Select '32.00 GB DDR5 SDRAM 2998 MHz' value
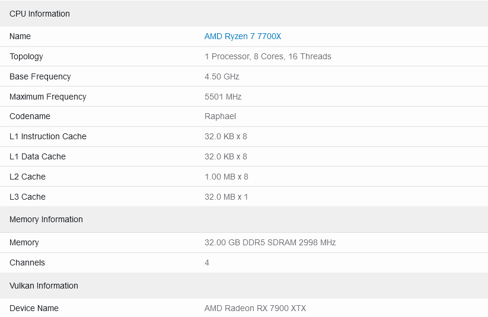Image resolution: width=488 pixels, height=317 pixels. click(x=270, y=243)
